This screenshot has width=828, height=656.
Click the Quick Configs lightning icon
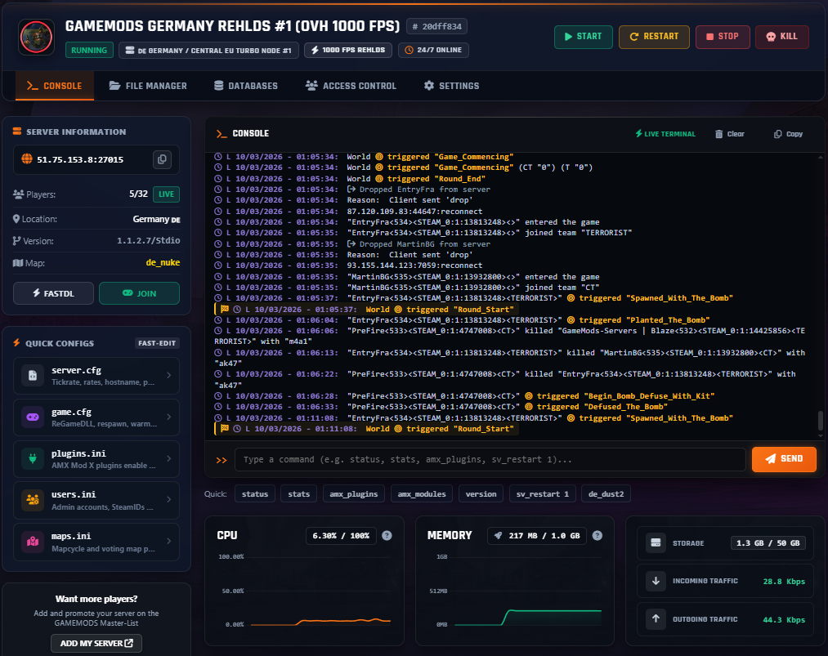coord(17,343)
